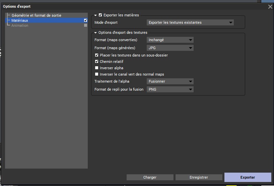Enable Inverser le canal vert des normal maps
This screenshot has height=186, width=274.
pos(97,74)
